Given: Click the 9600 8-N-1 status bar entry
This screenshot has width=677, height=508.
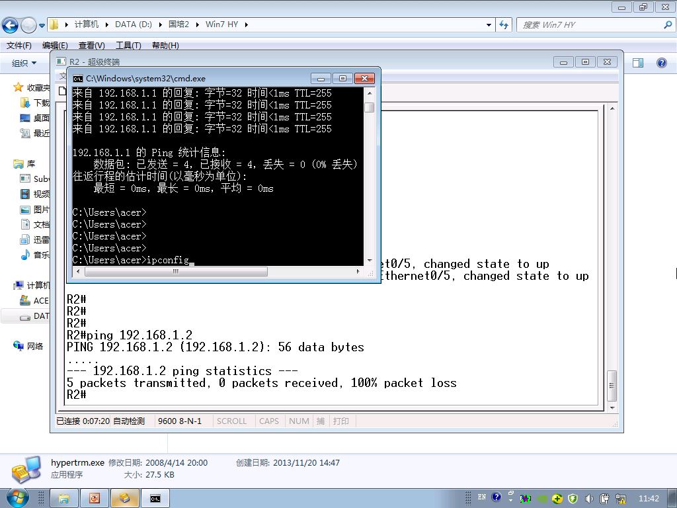Looking at the screenshot, I should coord(180,421).
